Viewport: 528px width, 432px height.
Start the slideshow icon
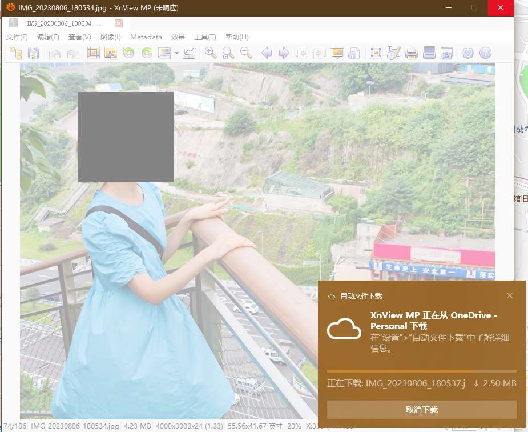337,53
